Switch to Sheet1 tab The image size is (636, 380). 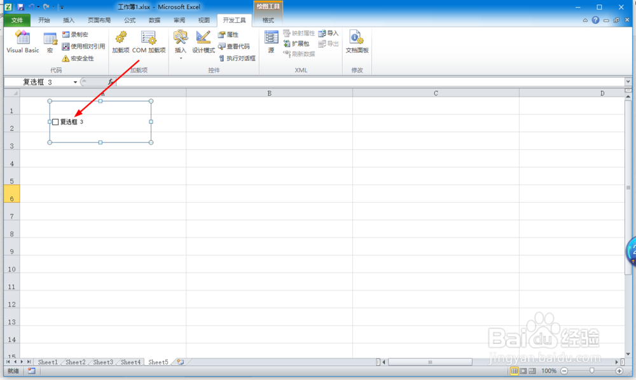48,362
